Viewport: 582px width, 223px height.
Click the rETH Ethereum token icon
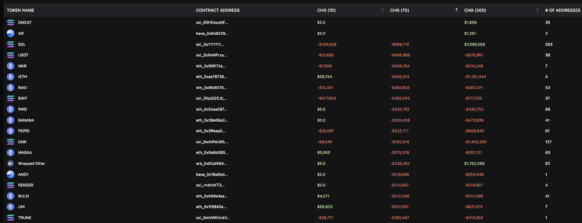pyautogui.click(x=10, y=77)
